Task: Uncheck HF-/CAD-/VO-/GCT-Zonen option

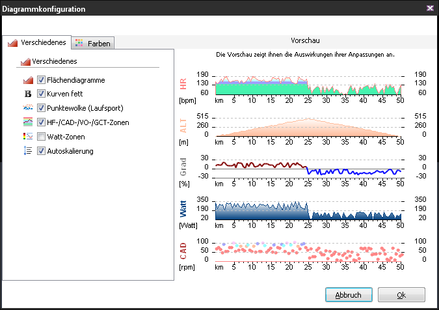Action: (41, 122)
